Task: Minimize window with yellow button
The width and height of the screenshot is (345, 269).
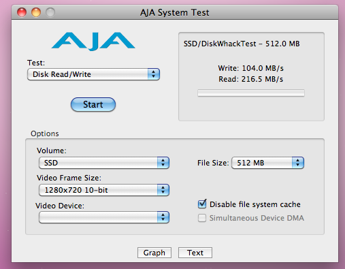Action: 36,12
